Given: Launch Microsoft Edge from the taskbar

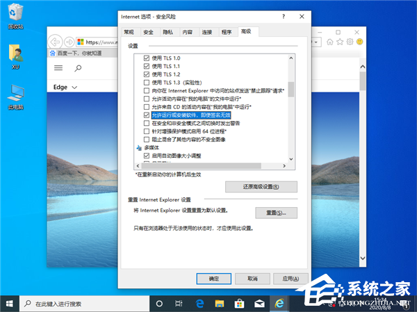Looking at the screenshot, I should (199, 304).
